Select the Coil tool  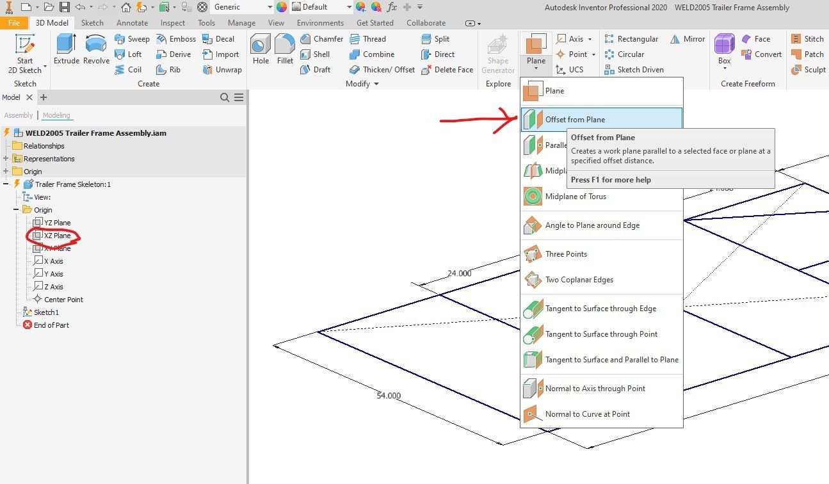point(128,70)
